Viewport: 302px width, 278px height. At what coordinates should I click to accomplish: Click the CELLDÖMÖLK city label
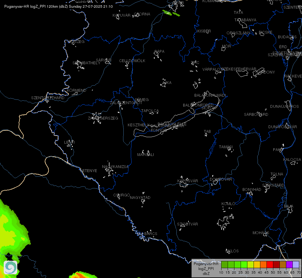[132, 61]
